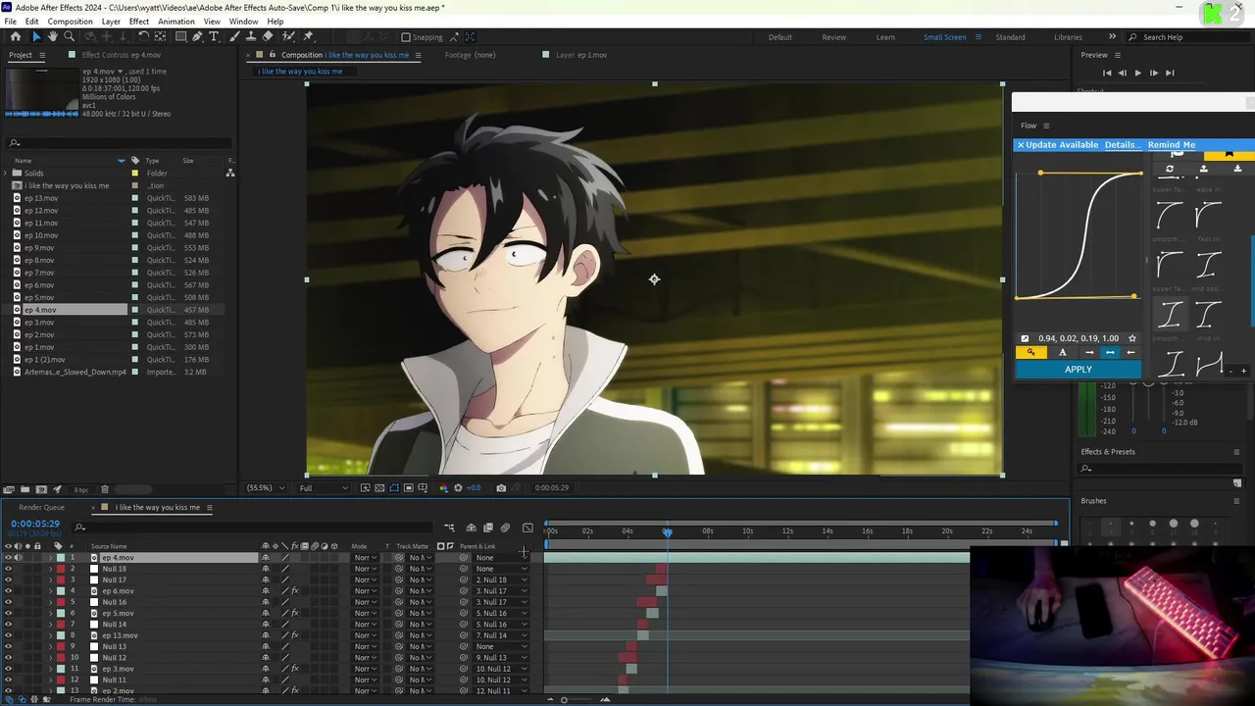1255x706 pixels.
Task: Click the teal label color of ep 4.mov layer
Action: tap(60, 558)
